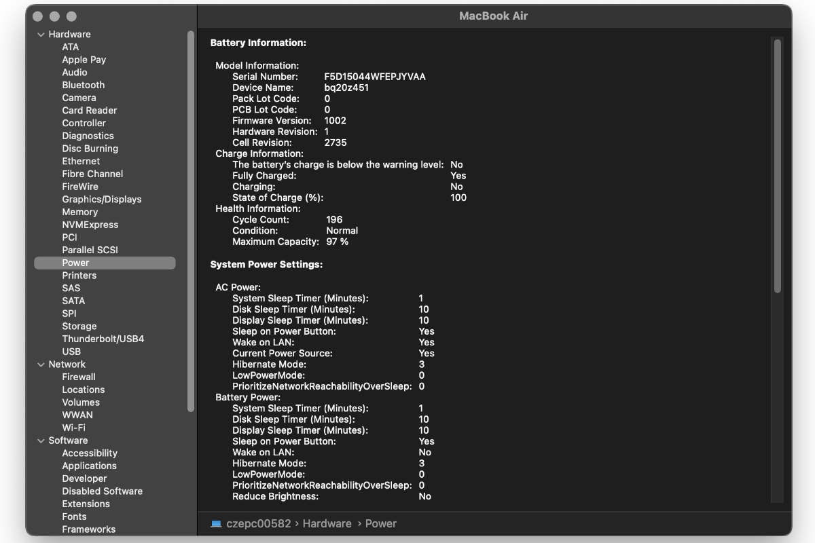
Task: Open Parallel SCSI information
Action: point(90,250)
